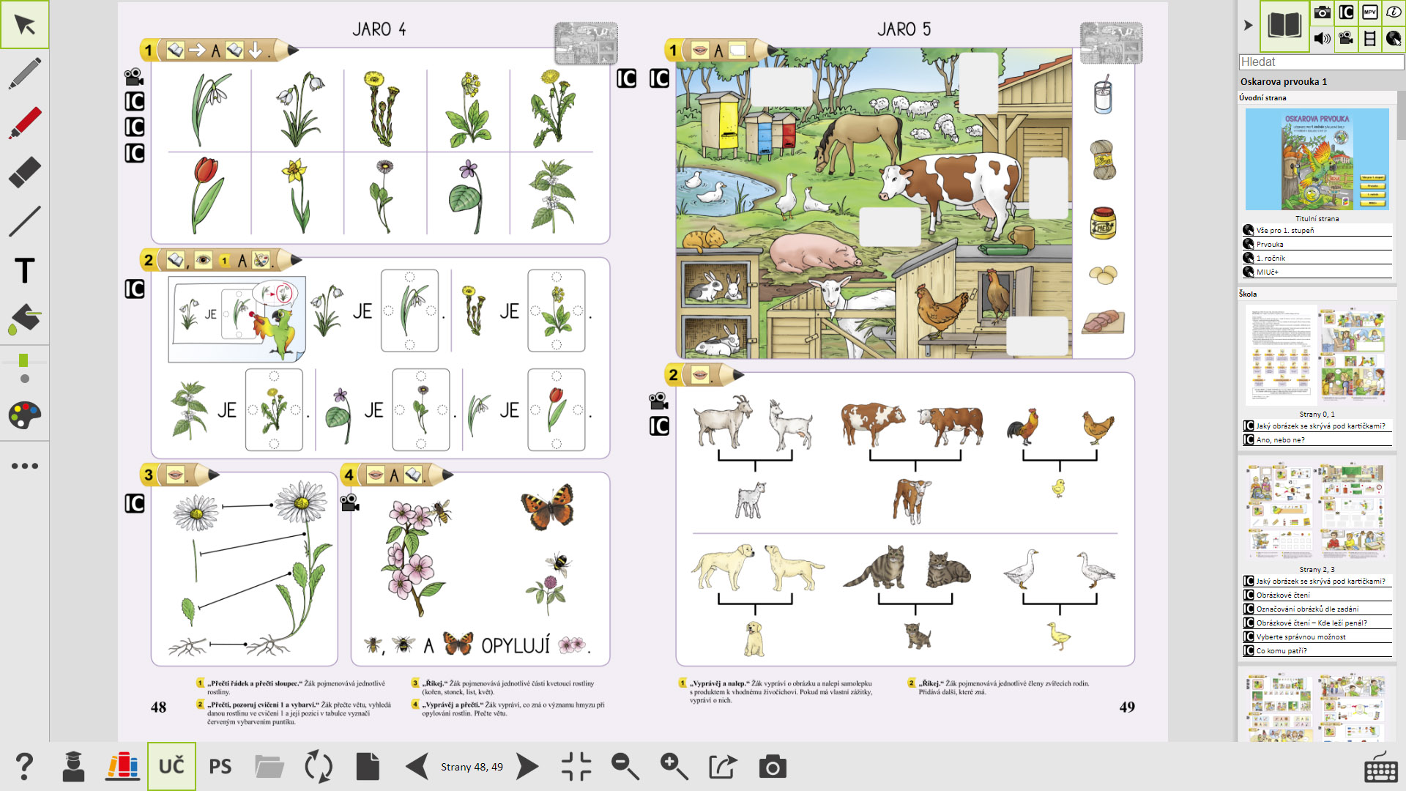Zoom in with the plus magnifier
1406x791 pixels.
674,767
